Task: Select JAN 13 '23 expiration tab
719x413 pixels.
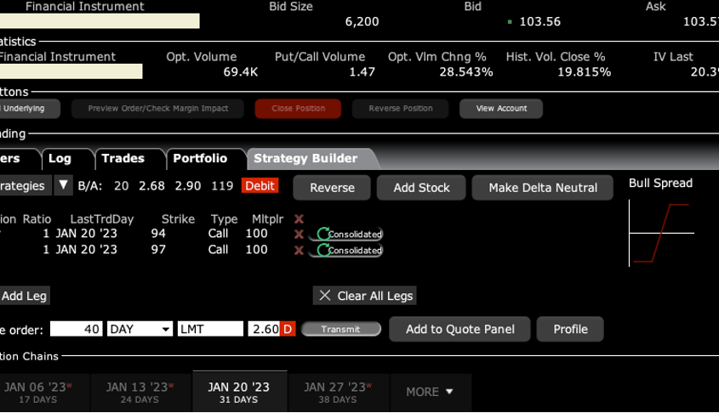Action: (140, 392)
